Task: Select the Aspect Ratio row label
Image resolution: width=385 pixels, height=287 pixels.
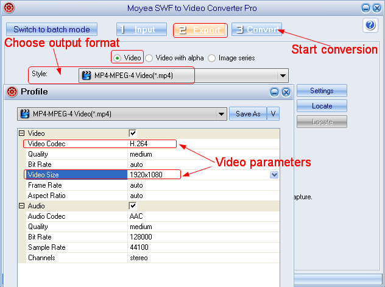Action: coord(47,196)
